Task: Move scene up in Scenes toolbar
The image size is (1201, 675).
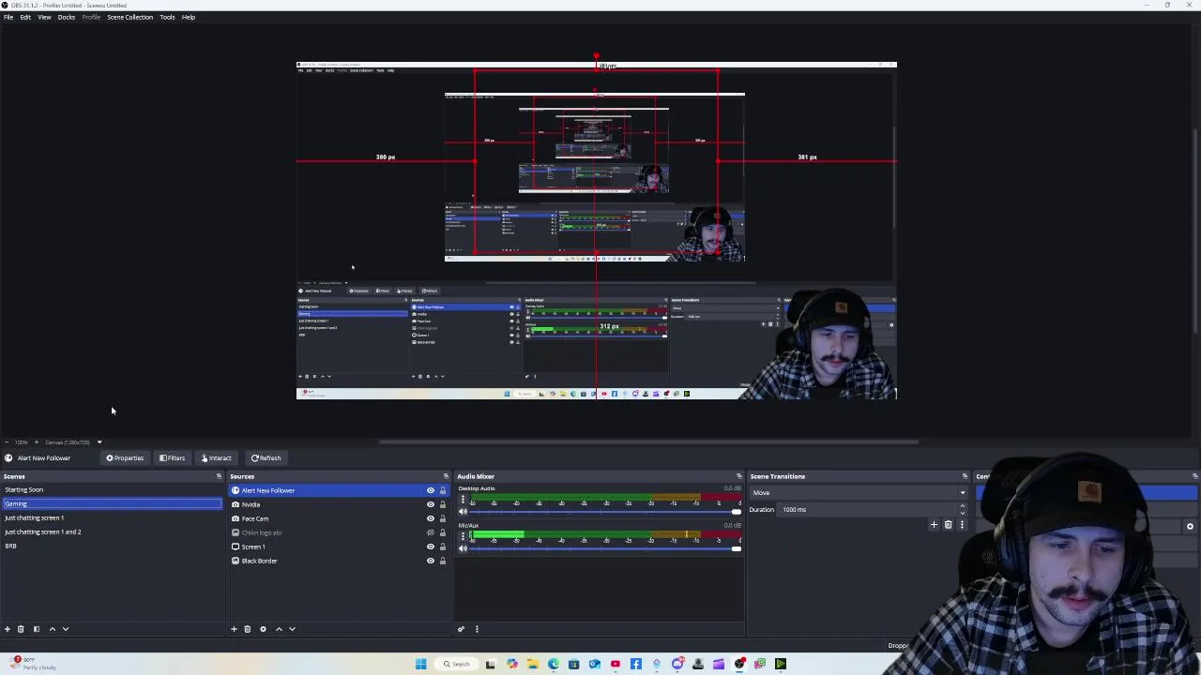Action: click(x=53, y=629)
